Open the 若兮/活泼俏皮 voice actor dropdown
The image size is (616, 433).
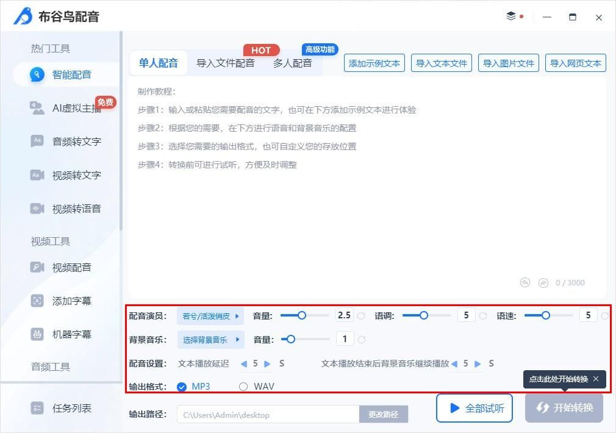pos(210,316)
